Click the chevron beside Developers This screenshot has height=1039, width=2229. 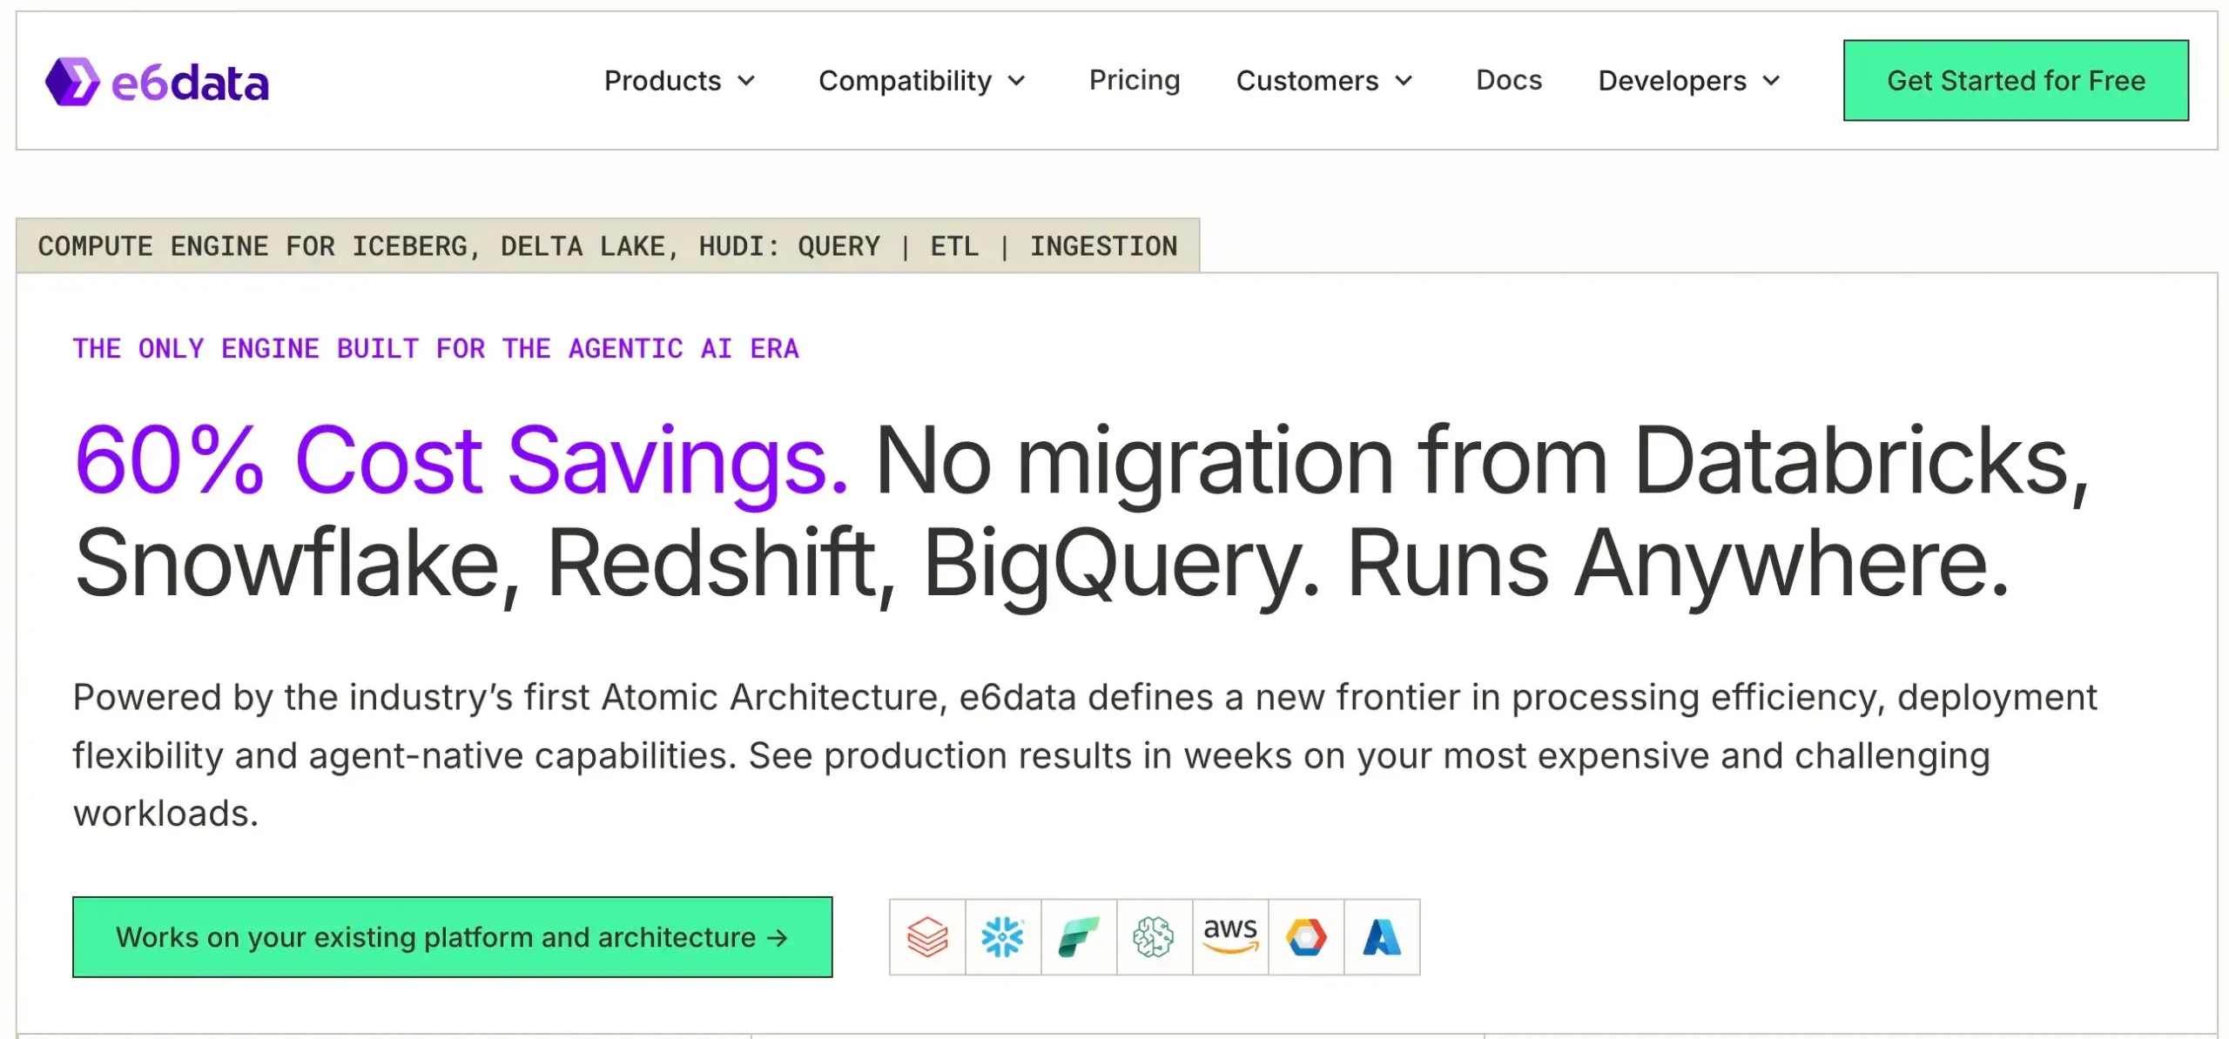click(x=1771, y=81)
